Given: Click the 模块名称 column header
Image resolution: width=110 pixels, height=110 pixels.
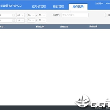Looking at the screenshot, I should (x=40, y=27).
